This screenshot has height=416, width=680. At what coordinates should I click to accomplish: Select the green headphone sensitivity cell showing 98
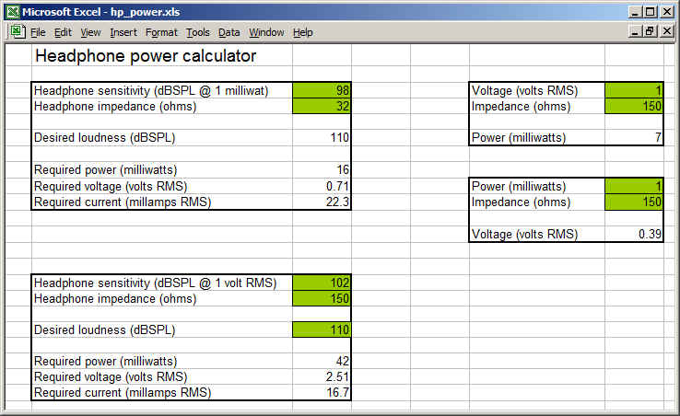click(x=322, y=90)
